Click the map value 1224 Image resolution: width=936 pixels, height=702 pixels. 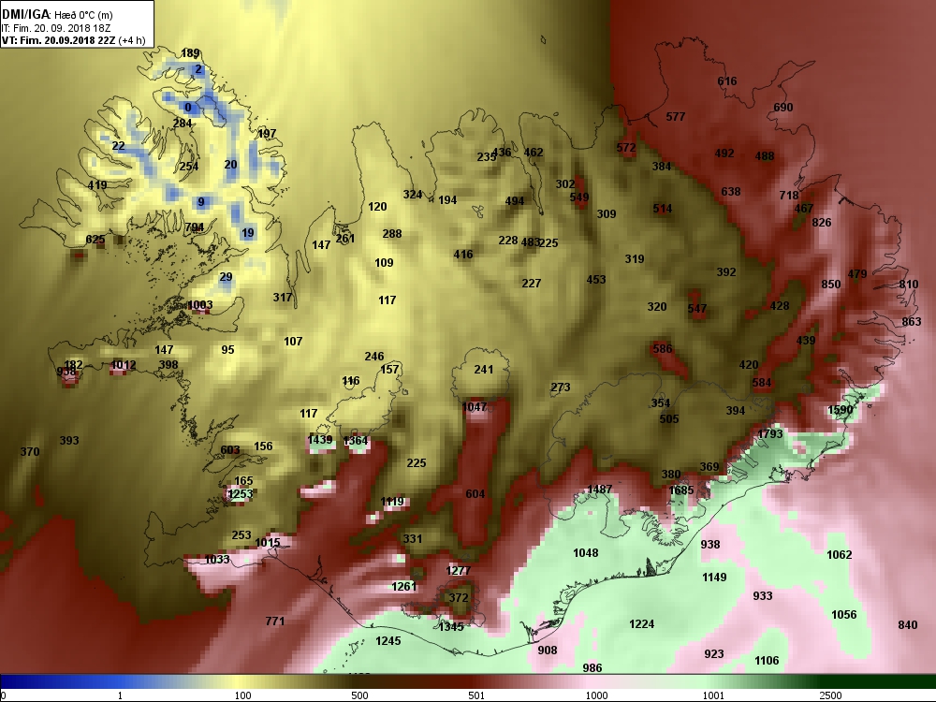[642, 623]
